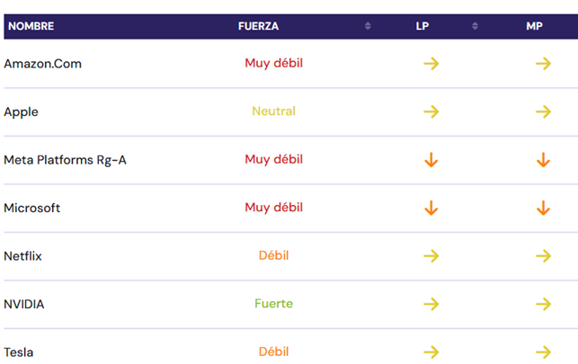Click Amazon.Com LP trend arrow
578x364 pixels.
pos(431,64)
